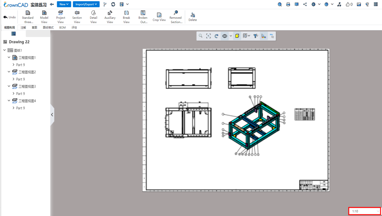
Task: Select the feature tree panel tab icon
Action: 13,34
